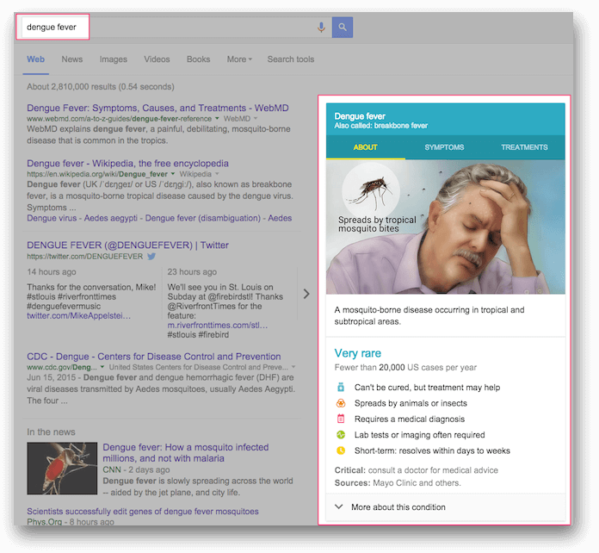Open the twitter.com/MikeAppelstei… tweet link
The width and height of the screenshot is (599, 553).
(x=78, y=316)
